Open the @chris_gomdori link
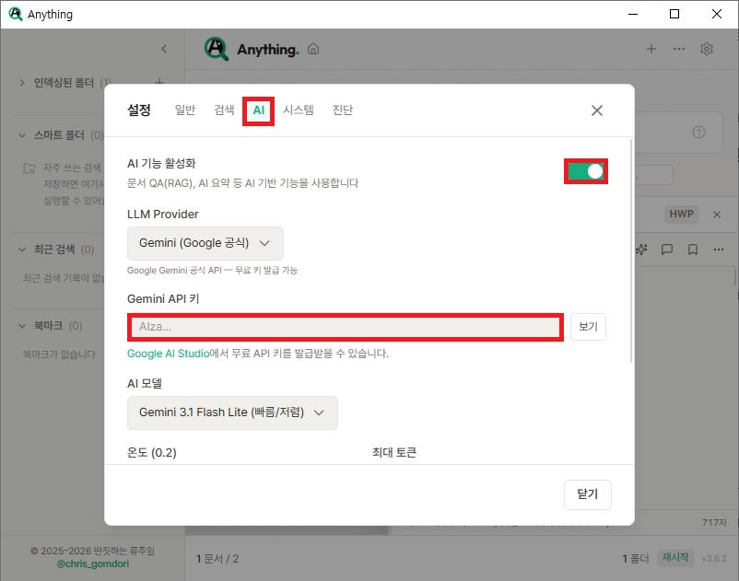This screenshot has height=581, width=739. (93, 564)
